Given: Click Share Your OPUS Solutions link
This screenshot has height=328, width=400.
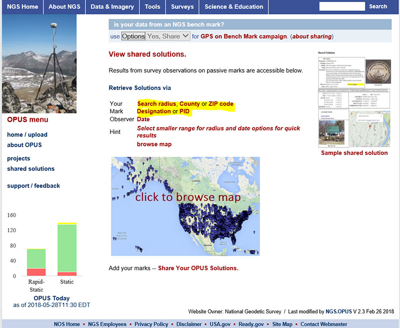Looking at the screenshot, I should tap(198, 268).
